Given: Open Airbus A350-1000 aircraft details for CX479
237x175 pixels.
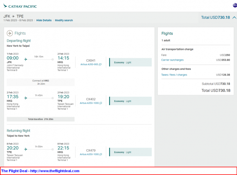Looking at the screenshot, I should click(89, 154).
